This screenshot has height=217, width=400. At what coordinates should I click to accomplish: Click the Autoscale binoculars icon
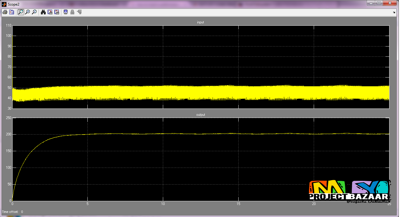click(43, 12)
